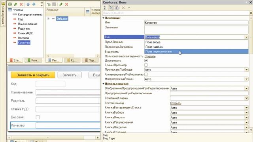Select the Качество element in the tree
This screenshot has width=253, height=142.
[x=24, y=43]
